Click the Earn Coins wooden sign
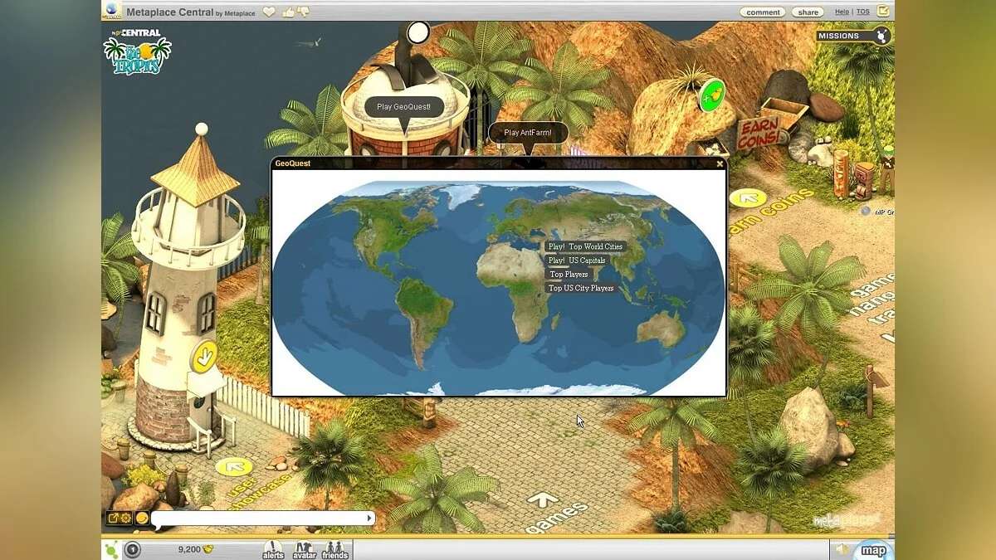The height and width of the screenshot is (560, 996). pyautogui.click(x=759, y=134)
